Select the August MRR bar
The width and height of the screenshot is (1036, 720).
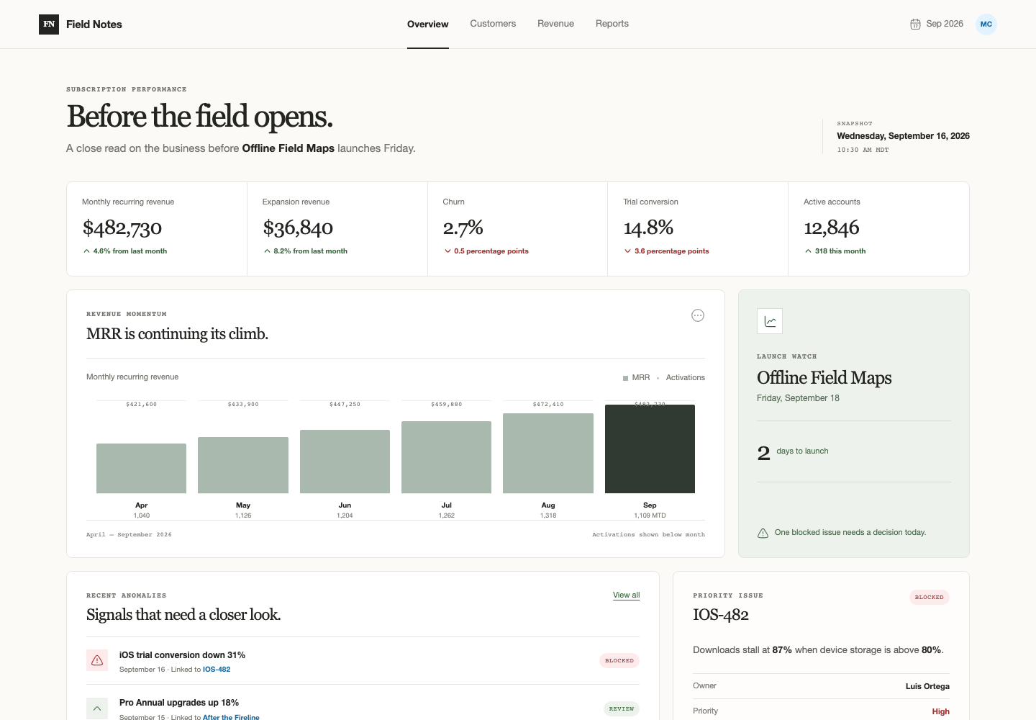point(548,454)
